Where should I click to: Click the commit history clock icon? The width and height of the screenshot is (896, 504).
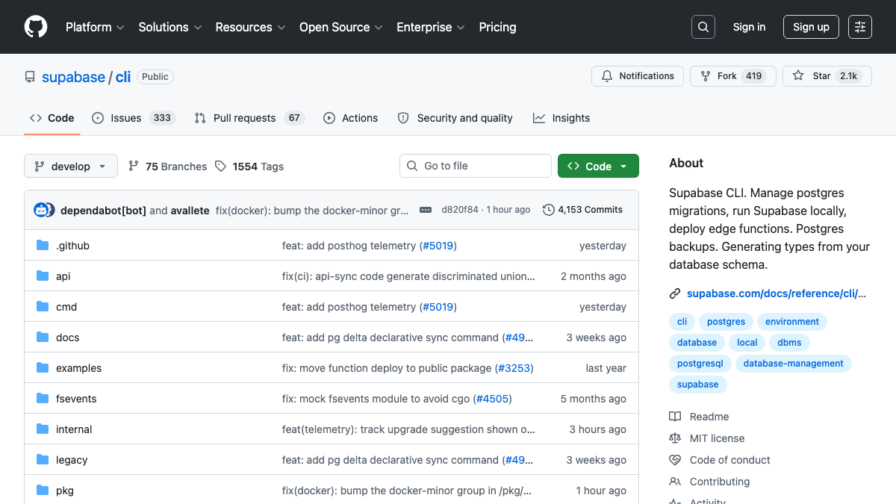point(549,210)
